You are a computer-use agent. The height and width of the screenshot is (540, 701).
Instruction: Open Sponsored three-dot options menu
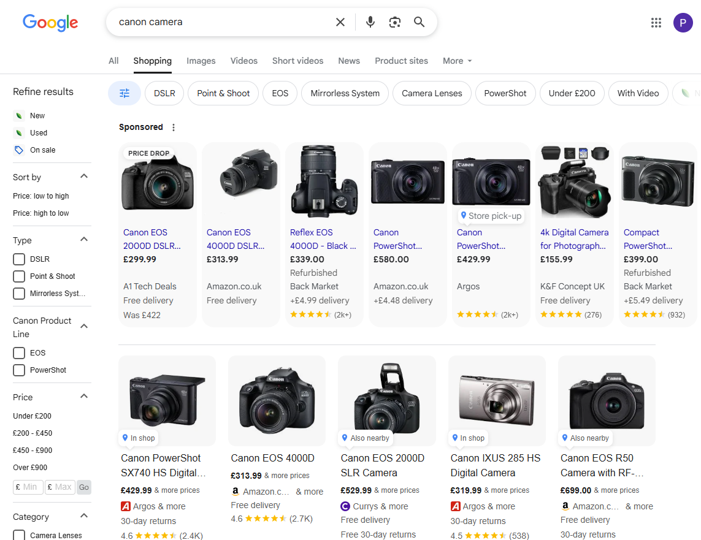(174, 127)
